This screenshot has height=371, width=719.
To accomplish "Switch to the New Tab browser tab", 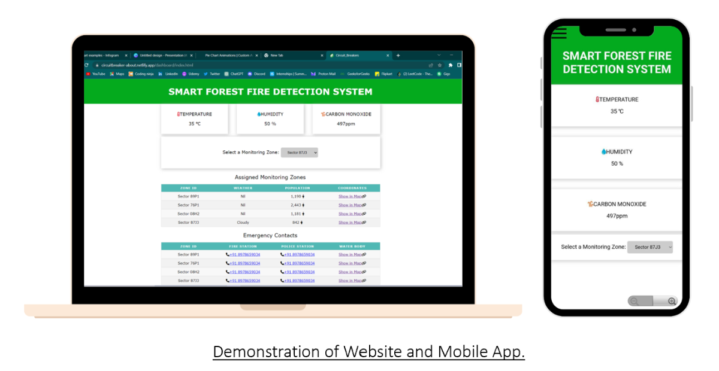I will coord(294,55).
